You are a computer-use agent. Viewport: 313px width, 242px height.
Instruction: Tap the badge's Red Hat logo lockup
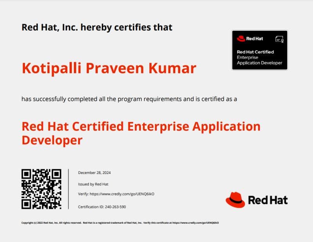(x=250, y=38)
